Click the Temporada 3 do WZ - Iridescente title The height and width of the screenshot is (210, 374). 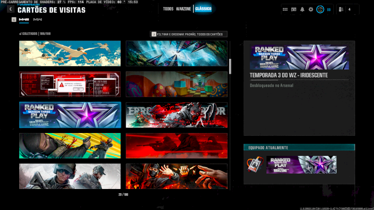[x=288, y=75]
